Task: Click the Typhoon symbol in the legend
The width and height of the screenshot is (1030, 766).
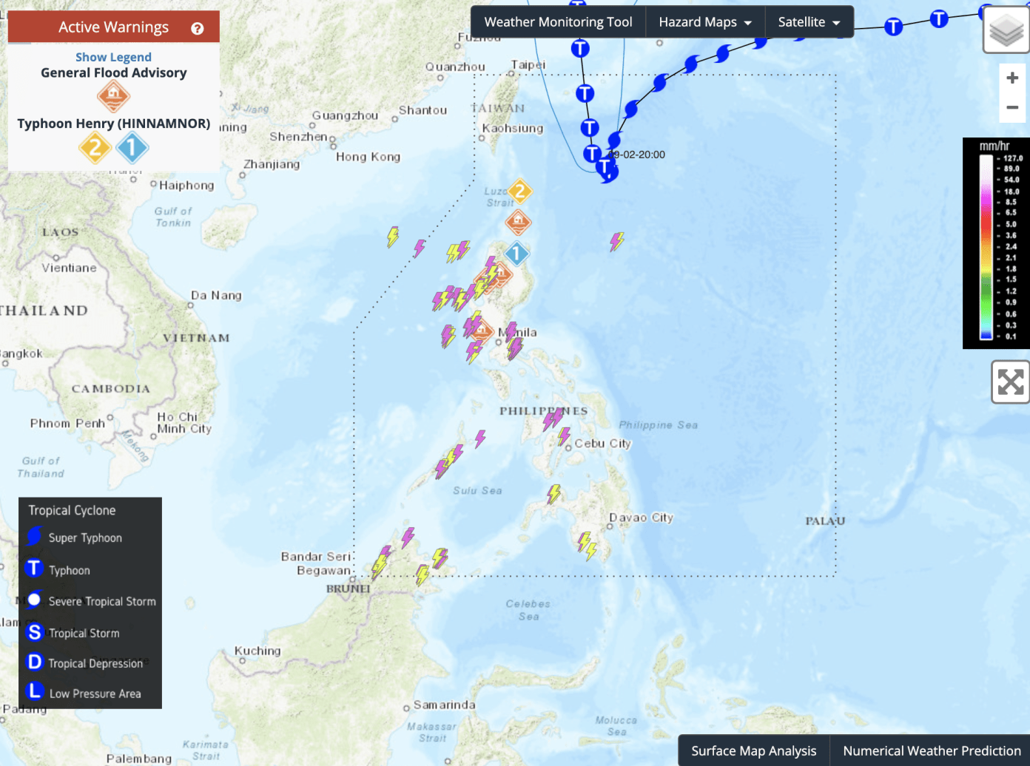Action: 34,569
